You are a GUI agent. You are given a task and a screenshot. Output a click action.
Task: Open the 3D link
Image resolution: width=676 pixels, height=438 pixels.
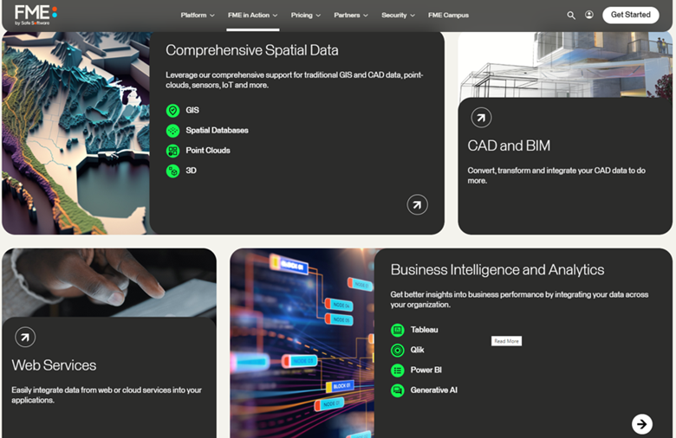(191, 171)
